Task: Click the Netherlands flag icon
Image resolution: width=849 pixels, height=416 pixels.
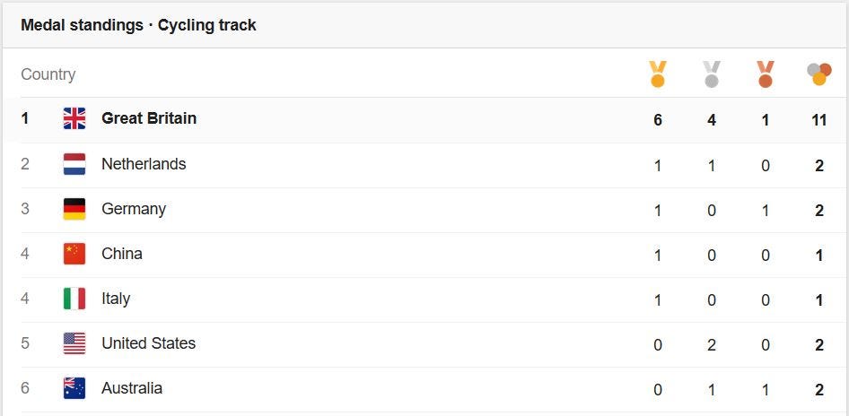Action: pyautogui.click(x=74, y=164)
